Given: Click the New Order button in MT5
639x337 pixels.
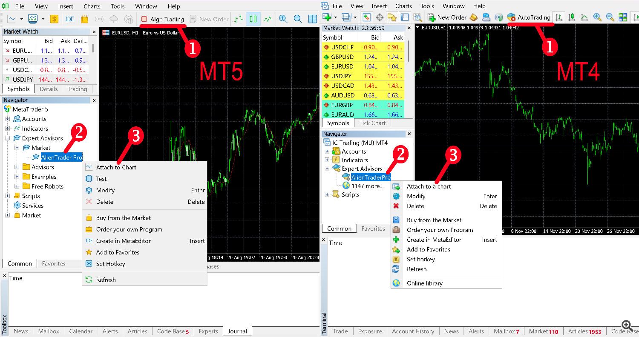Looking at the screenshot, I should (x=209, y=19).
